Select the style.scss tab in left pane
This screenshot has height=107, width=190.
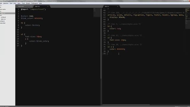coord(41,7)
